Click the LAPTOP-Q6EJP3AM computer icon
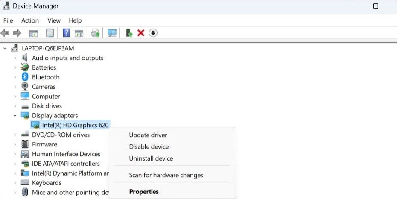The width and height of the screenshot is (397, 199). 15,48
